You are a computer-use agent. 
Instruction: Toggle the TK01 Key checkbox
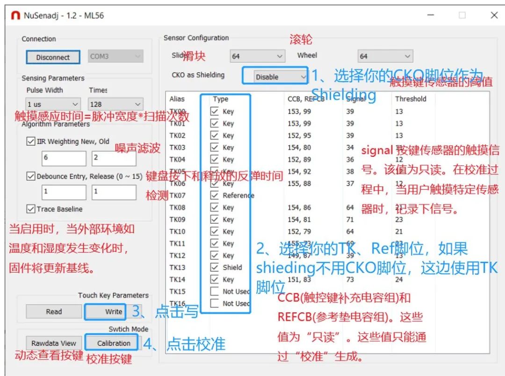coord(214,123)
